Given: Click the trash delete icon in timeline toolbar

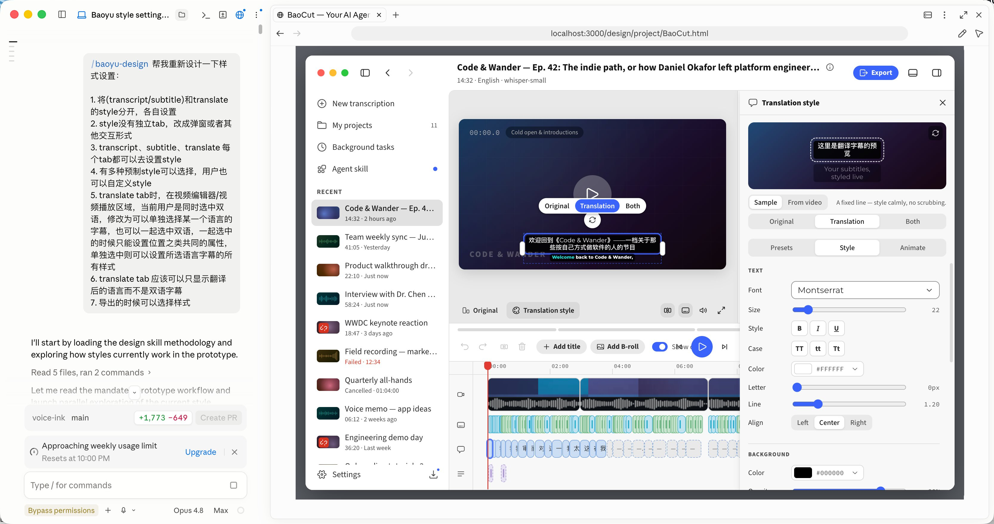Looking at the screenshot, I should (522, 346).
